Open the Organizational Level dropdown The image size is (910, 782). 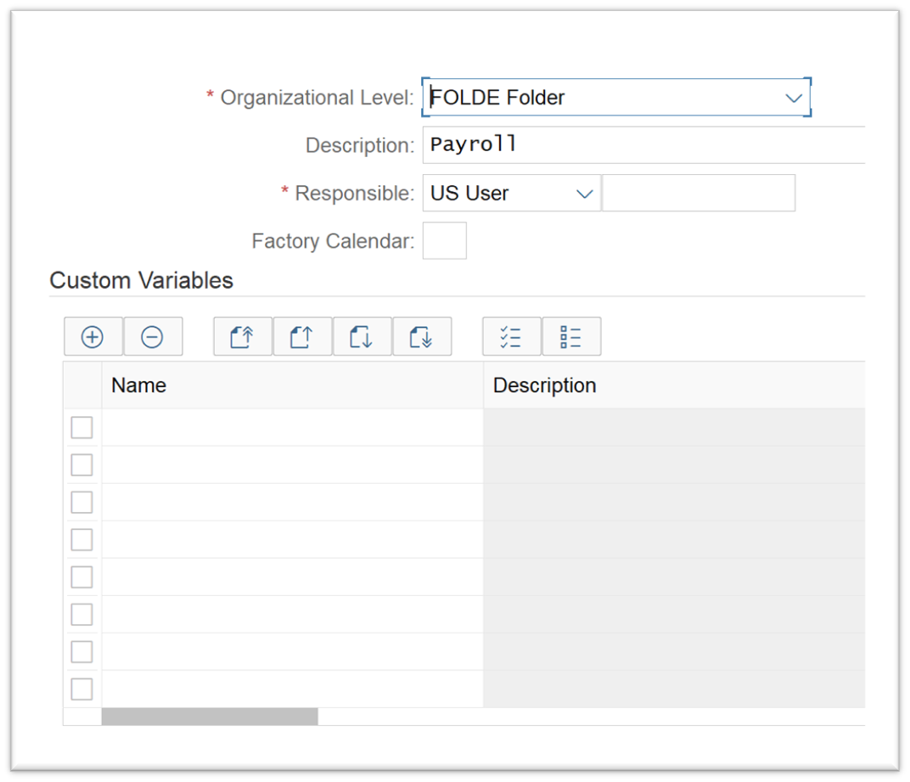pyautogui.click(x=794, y=98)
